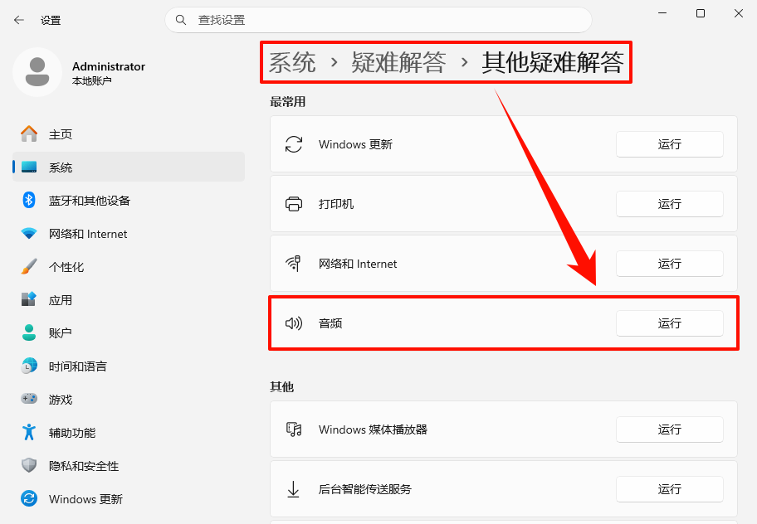Click the 时间和语言 globe clock icon
The width and height of the screenshot is (757, 524).
[x=29, y=366]
